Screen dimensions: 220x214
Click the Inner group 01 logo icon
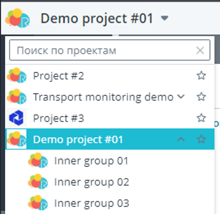[x=38, y=160]
